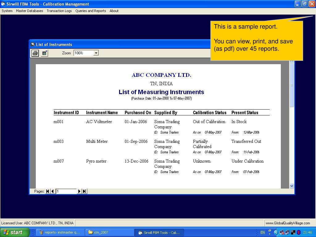Image resolution: width=316 pixels, height=237 pixels.
Task: Click the Print report icon
Action: [x=35, y=53]
